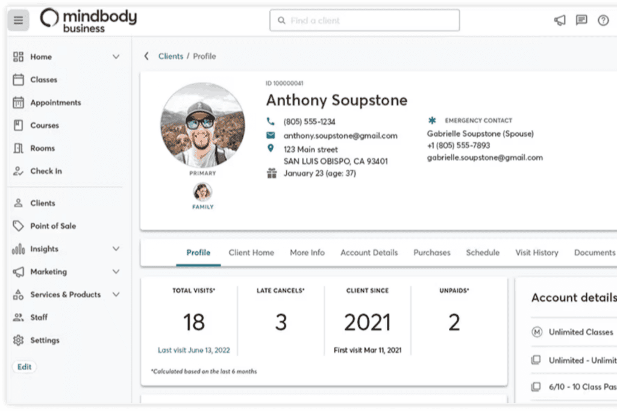Click the help question mark icon
The height and width of the screenshot is (411, 617).
coord(603,20)
